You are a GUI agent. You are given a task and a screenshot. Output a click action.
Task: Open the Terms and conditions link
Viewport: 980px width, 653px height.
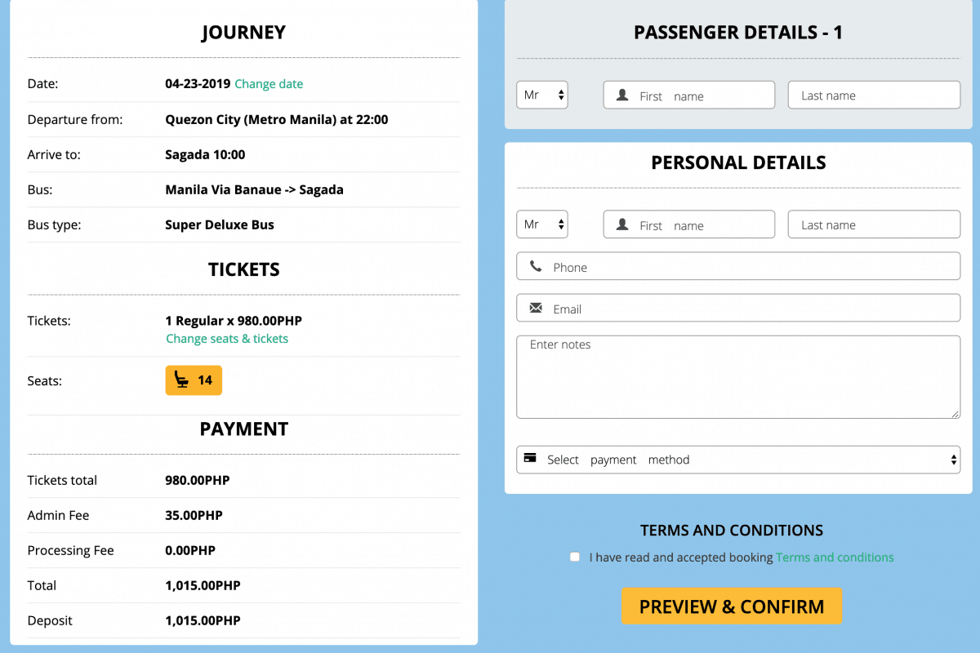(x=835, y=557)
